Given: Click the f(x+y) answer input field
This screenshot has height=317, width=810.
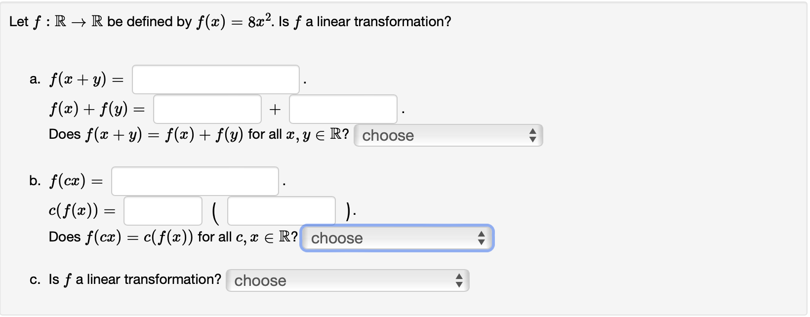Looking at the screenshot, I should pos(216,79).
